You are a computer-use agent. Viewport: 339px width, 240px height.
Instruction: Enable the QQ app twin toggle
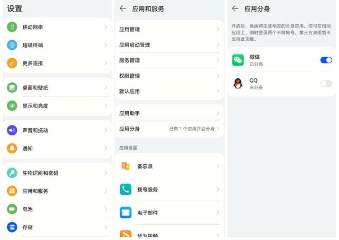tap(326, 83)
